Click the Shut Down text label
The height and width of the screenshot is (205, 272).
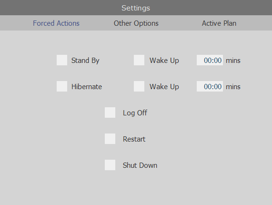pyautogui.click(x=140, y=165)
